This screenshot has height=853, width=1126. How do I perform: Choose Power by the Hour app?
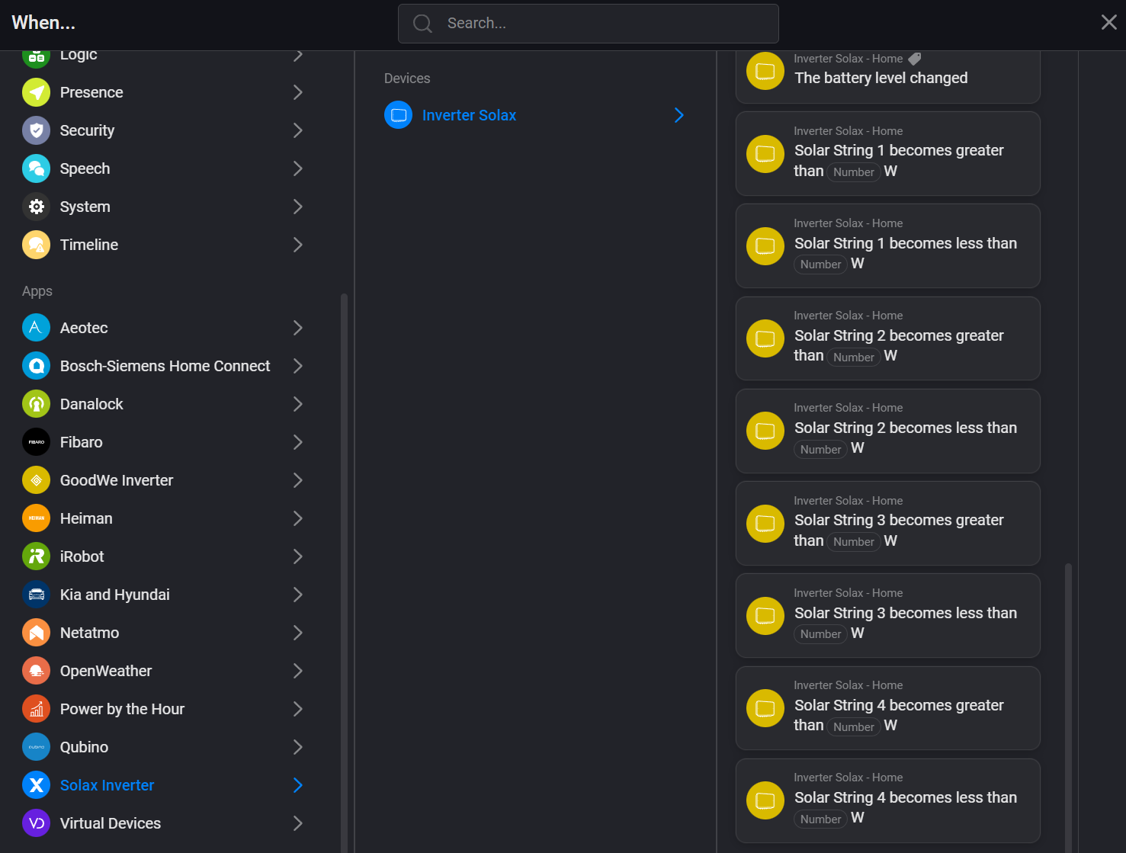click(x=165, y=709)
